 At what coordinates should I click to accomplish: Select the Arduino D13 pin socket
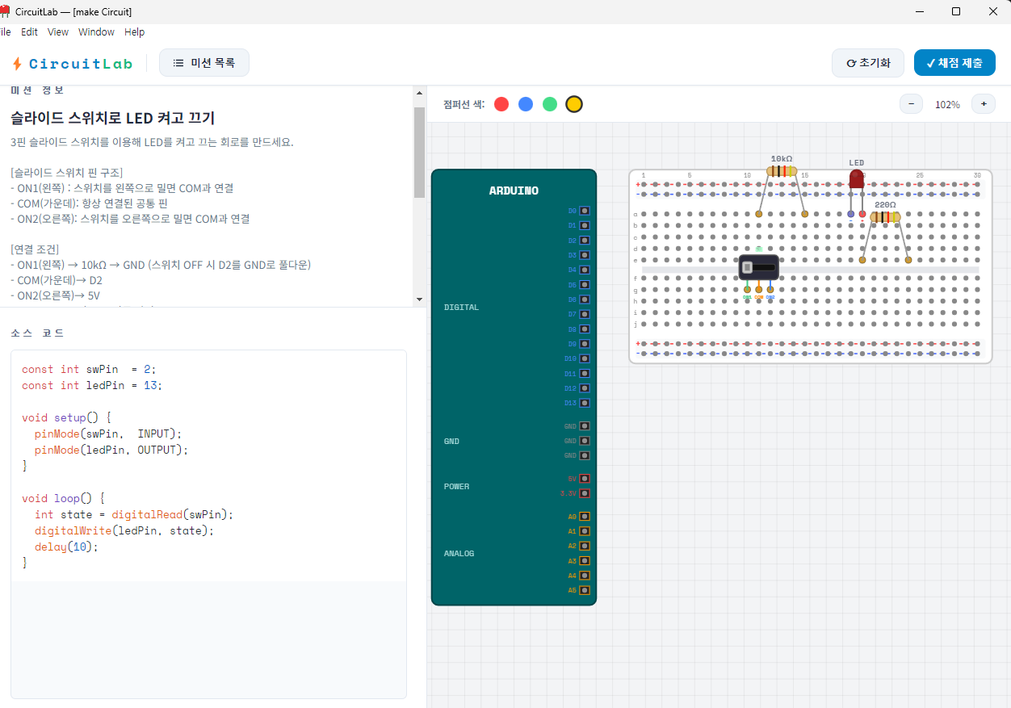[585, 403]
